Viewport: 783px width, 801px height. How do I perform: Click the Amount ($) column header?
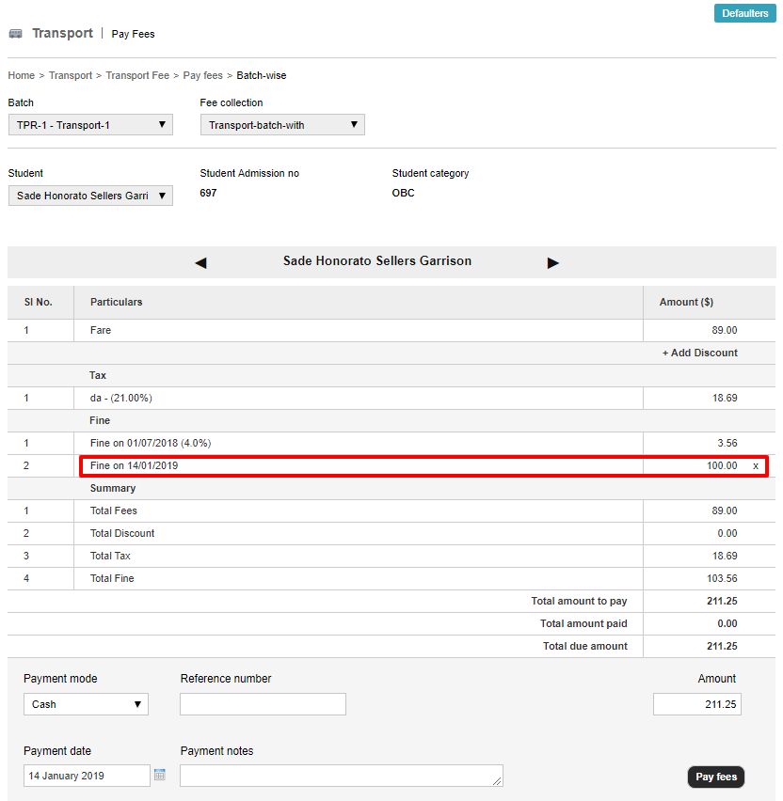pos(686,302)
